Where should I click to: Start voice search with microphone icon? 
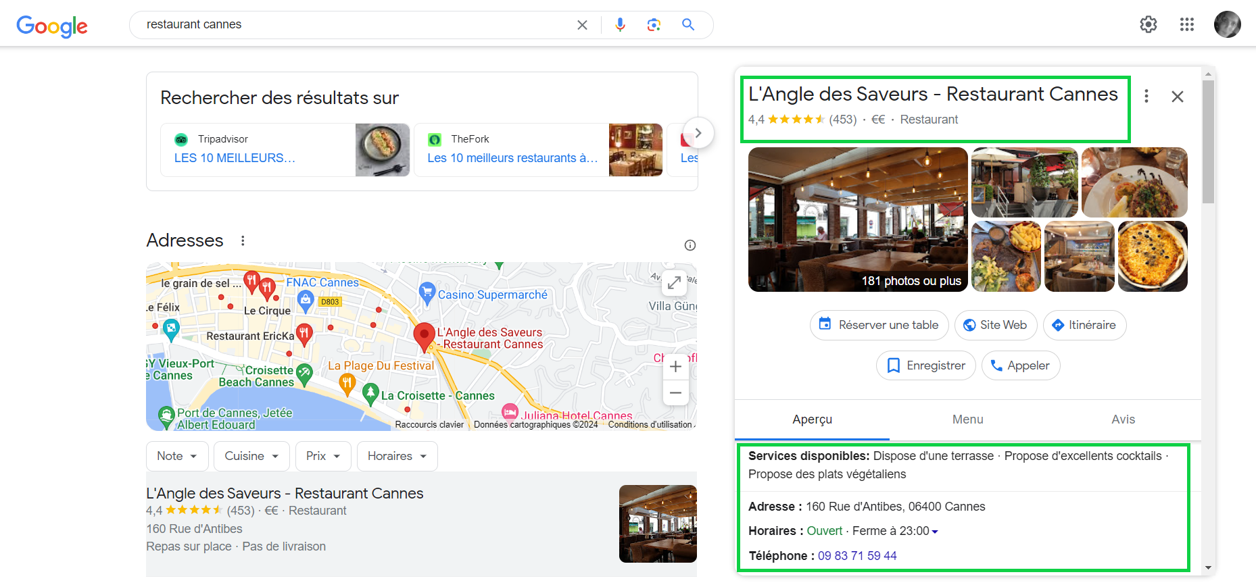pos(620,25)
